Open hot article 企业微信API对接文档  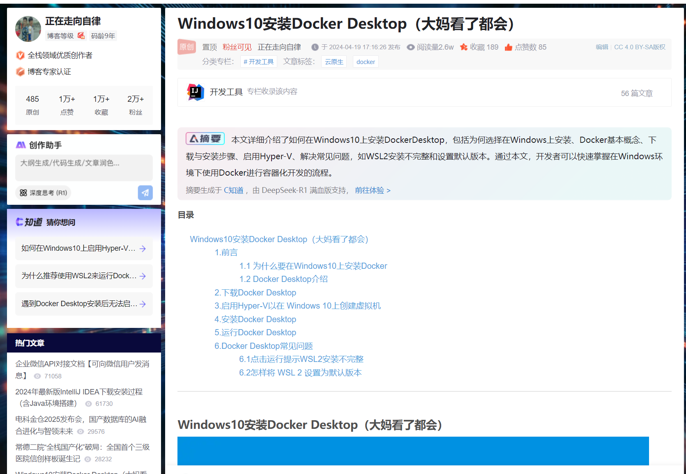pyautogui.click(x=82, y=369)
